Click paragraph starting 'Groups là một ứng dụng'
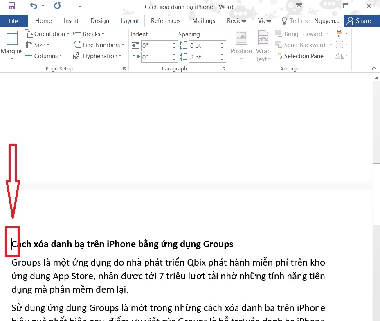 coord(168,276)
